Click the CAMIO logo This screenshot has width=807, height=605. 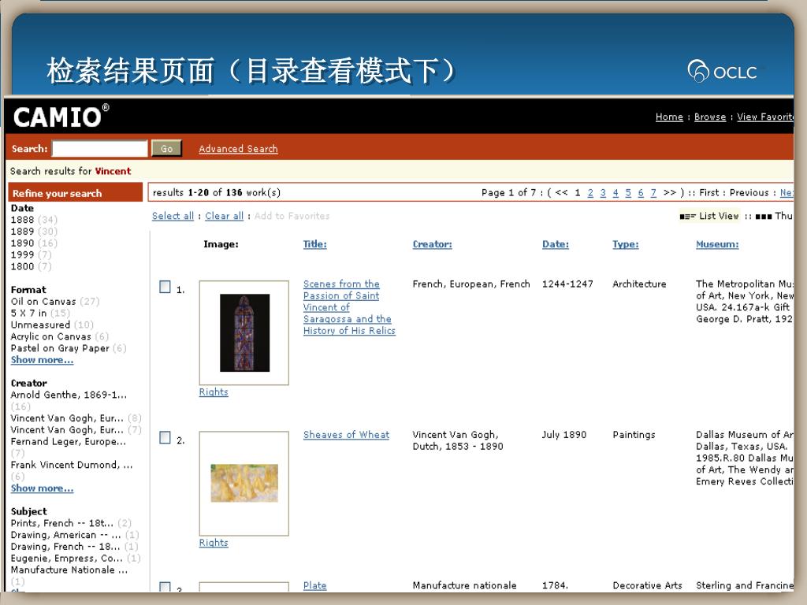tap(61, 117)
